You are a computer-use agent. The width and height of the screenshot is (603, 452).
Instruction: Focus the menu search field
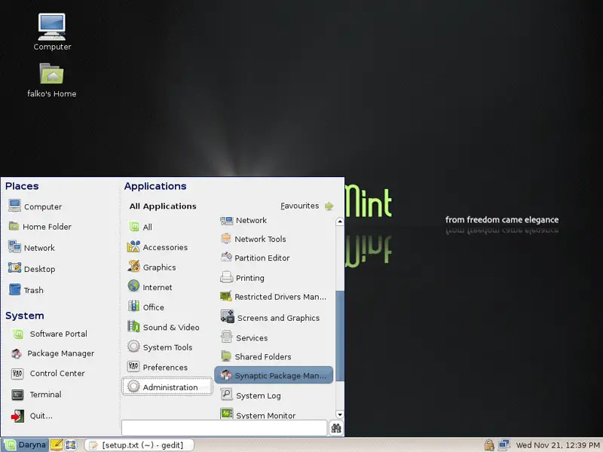(x=224, y=428)
